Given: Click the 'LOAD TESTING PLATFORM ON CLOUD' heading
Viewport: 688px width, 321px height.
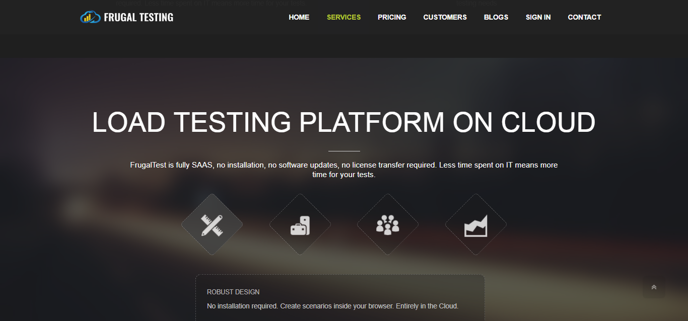Looking at the screenshot, I should [x=344, y=122].
